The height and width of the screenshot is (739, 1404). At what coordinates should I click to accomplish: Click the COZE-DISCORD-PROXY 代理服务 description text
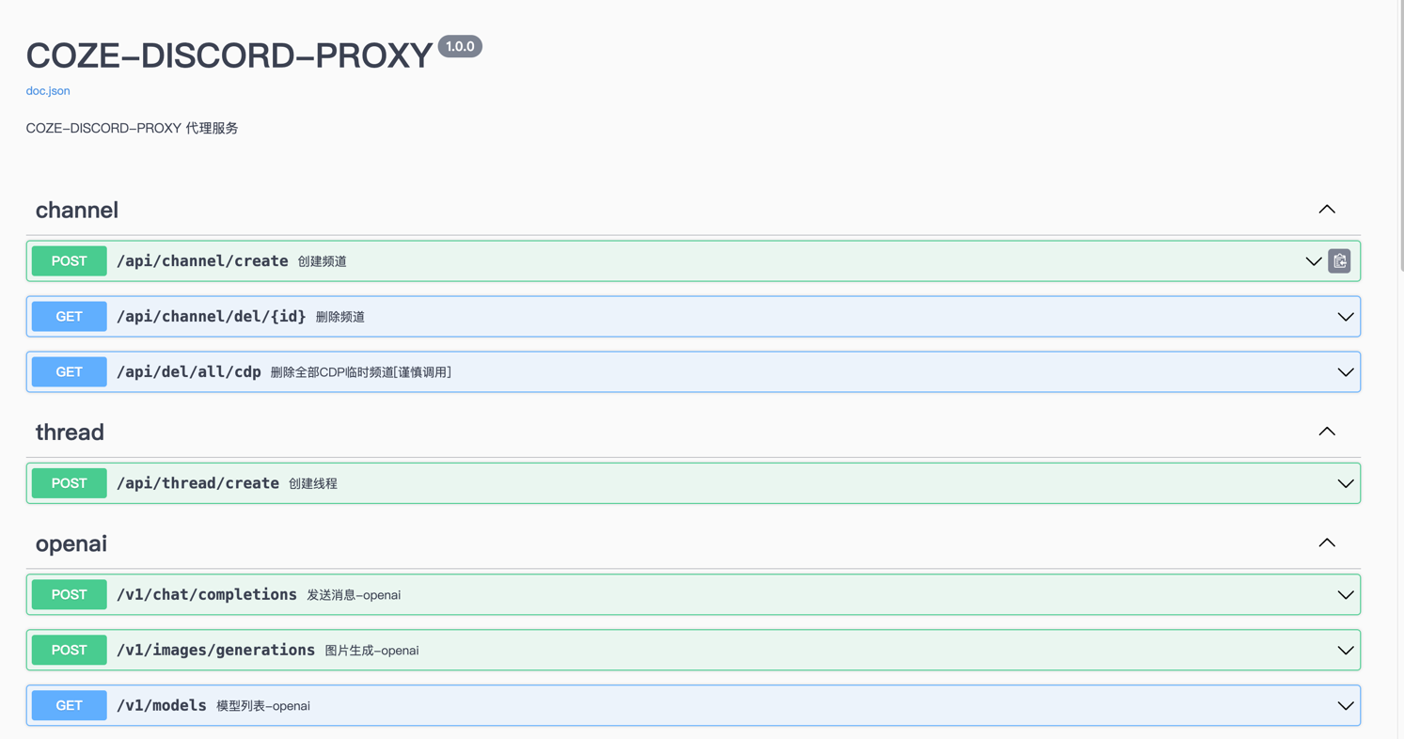pos(133,128)
